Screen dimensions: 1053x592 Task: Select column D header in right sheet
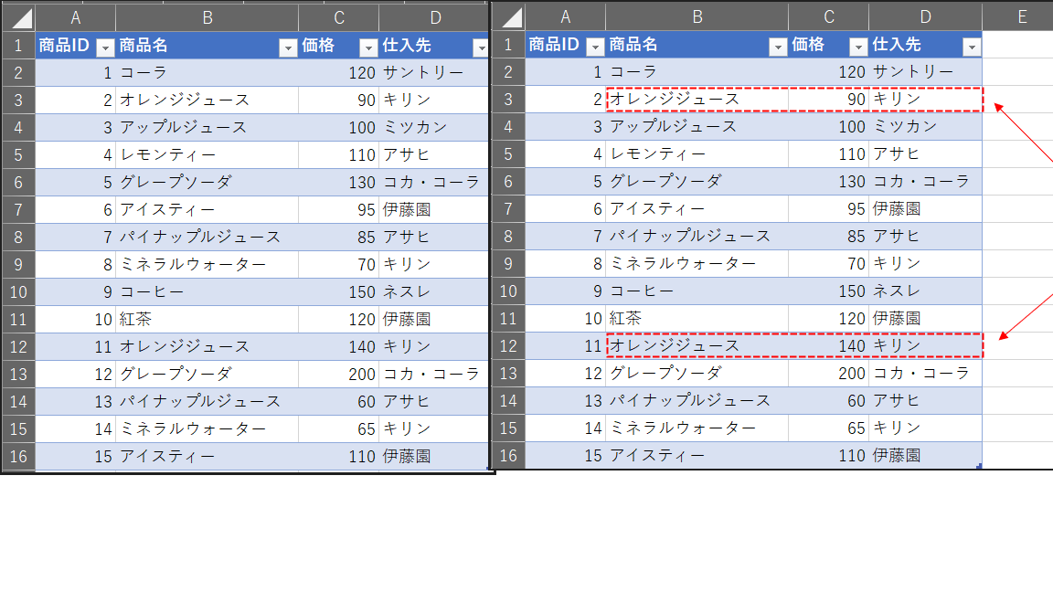pyautogui.click(x=925, y=16)
